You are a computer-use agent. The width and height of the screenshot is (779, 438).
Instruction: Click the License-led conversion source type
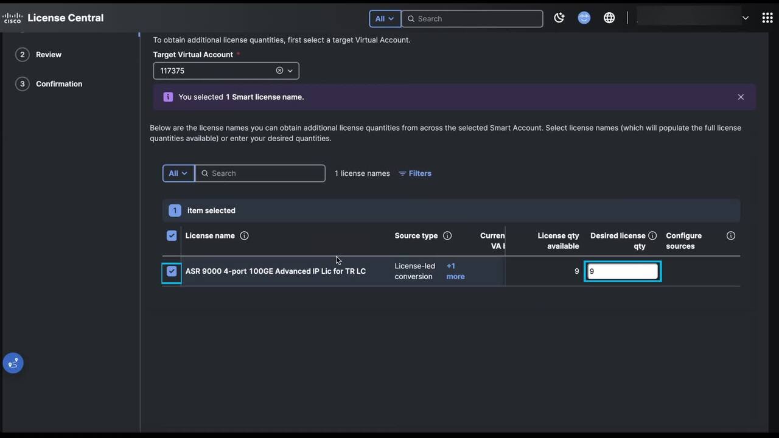415,271
